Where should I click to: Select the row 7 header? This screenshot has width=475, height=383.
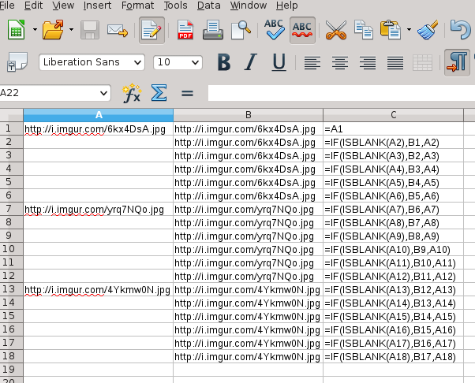(x=9, y=210)
